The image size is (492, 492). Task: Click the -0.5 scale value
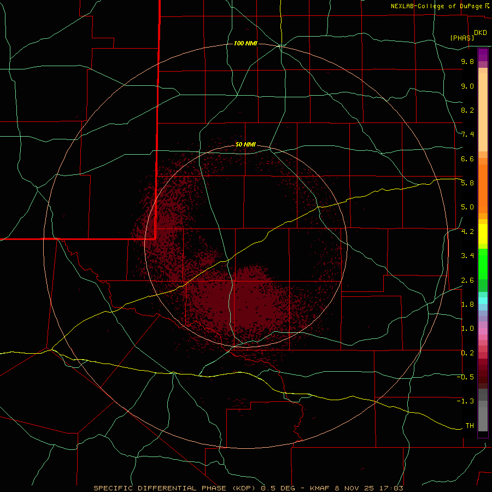(465, 377)
